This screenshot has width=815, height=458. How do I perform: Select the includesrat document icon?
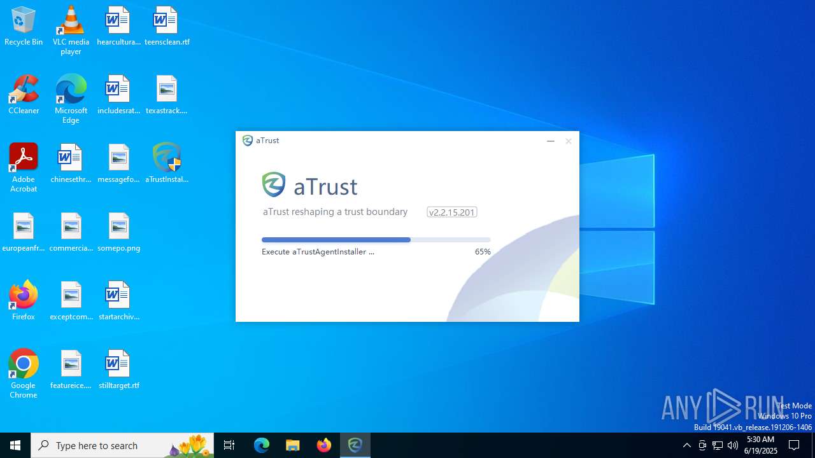click(118, 95)
